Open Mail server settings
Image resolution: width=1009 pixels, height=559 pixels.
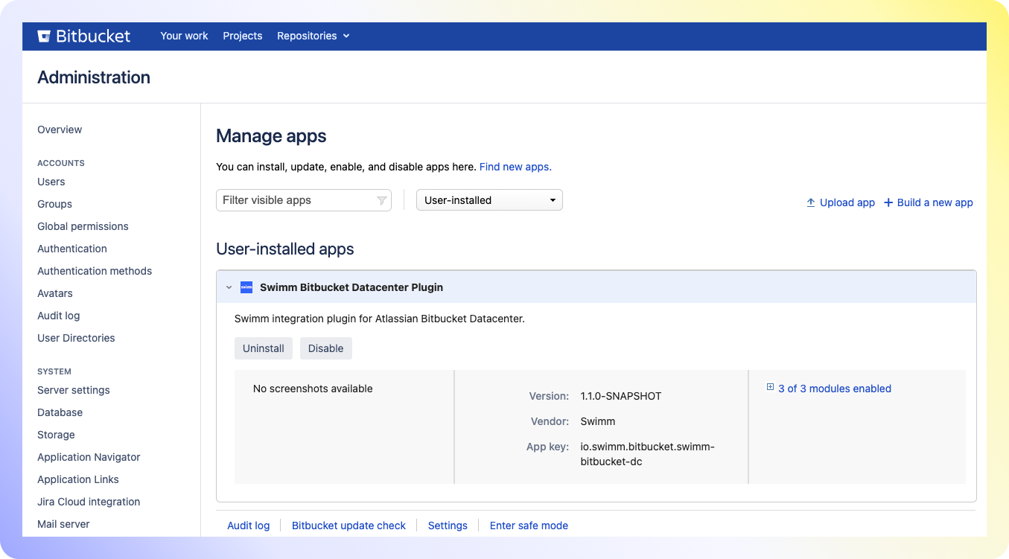pos(63,524)
